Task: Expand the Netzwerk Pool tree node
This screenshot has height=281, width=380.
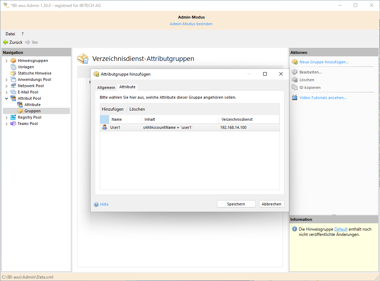Action: point(6,86)
